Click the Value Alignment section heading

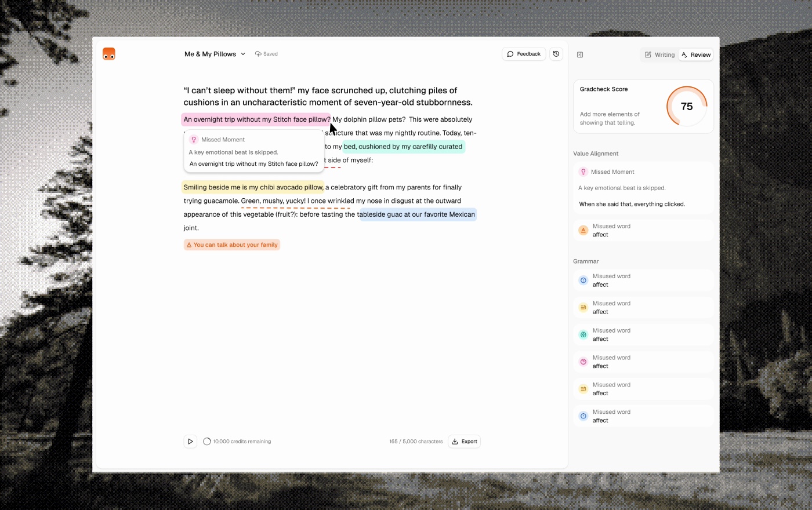click(x=596, y=154)
